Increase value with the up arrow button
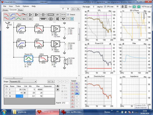 58,86
